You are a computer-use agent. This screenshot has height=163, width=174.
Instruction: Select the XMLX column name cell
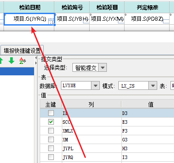coord(92,131)
